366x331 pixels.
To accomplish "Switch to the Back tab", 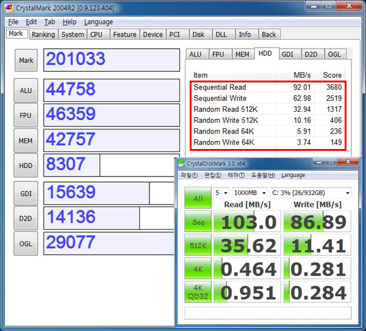I will coord(268,34).
